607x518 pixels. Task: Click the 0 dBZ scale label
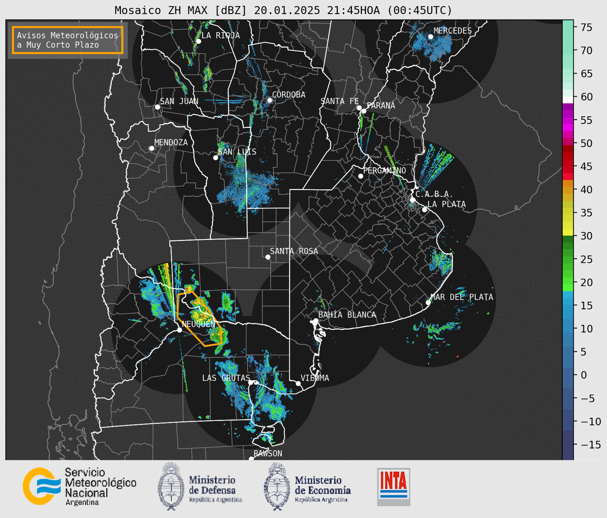tap(584, 375)
